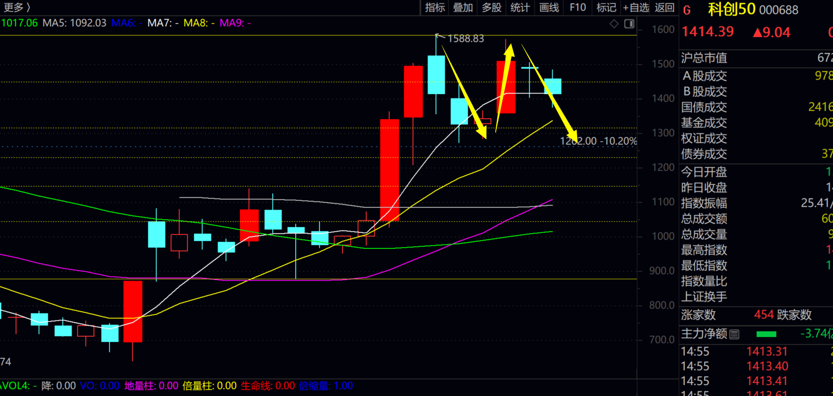Toggle the side panel layout icon
The height and width of the screenshot is (396, 833).
(629, 24)
